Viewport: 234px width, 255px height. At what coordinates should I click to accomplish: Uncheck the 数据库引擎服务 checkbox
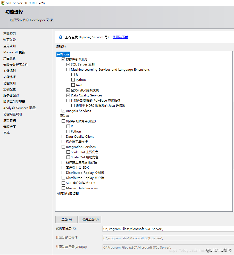(x=63, y=59)
